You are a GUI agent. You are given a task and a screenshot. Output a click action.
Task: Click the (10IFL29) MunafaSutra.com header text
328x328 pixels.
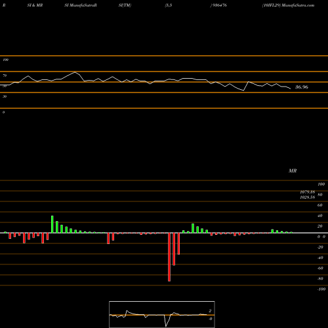coord(288,5)
